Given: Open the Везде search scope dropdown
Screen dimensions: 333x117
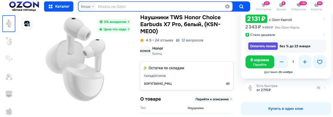Looking at the screenshot, I should tap(87, 7).
